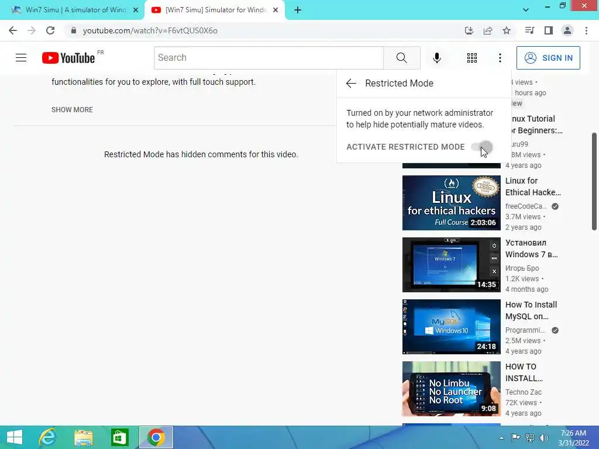
Task: Open Linux for Ethical Hackers title
Action: point(533,186)
